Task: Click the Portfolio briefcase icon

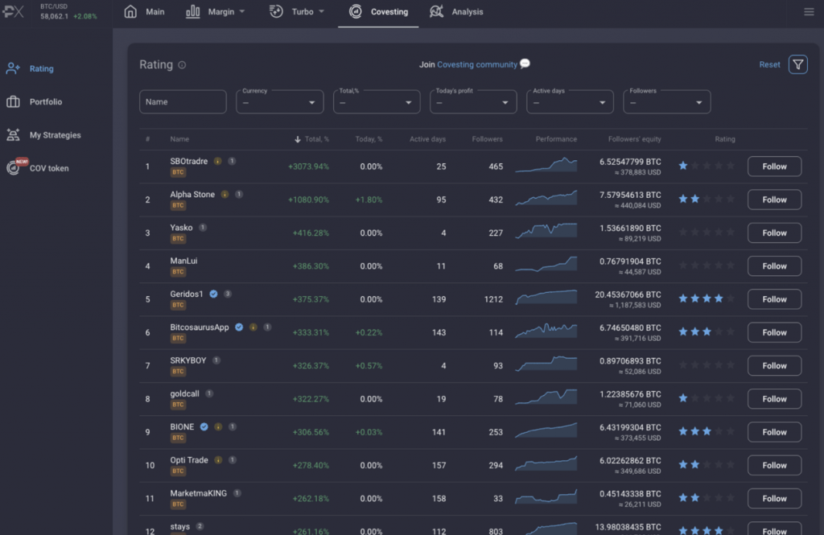Action: (13, 102)
